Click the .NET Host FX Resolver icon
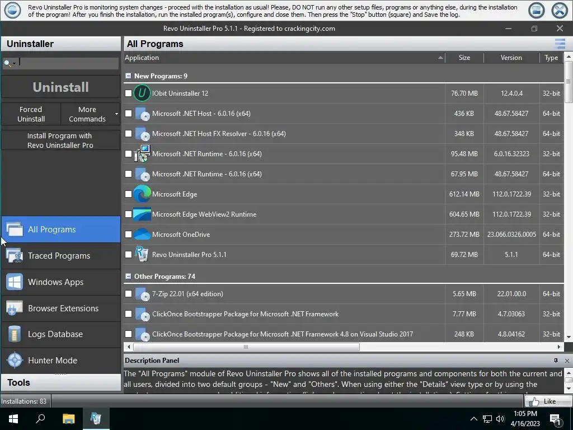This screenshot has height=430, width=573. (x=142, y=133)
